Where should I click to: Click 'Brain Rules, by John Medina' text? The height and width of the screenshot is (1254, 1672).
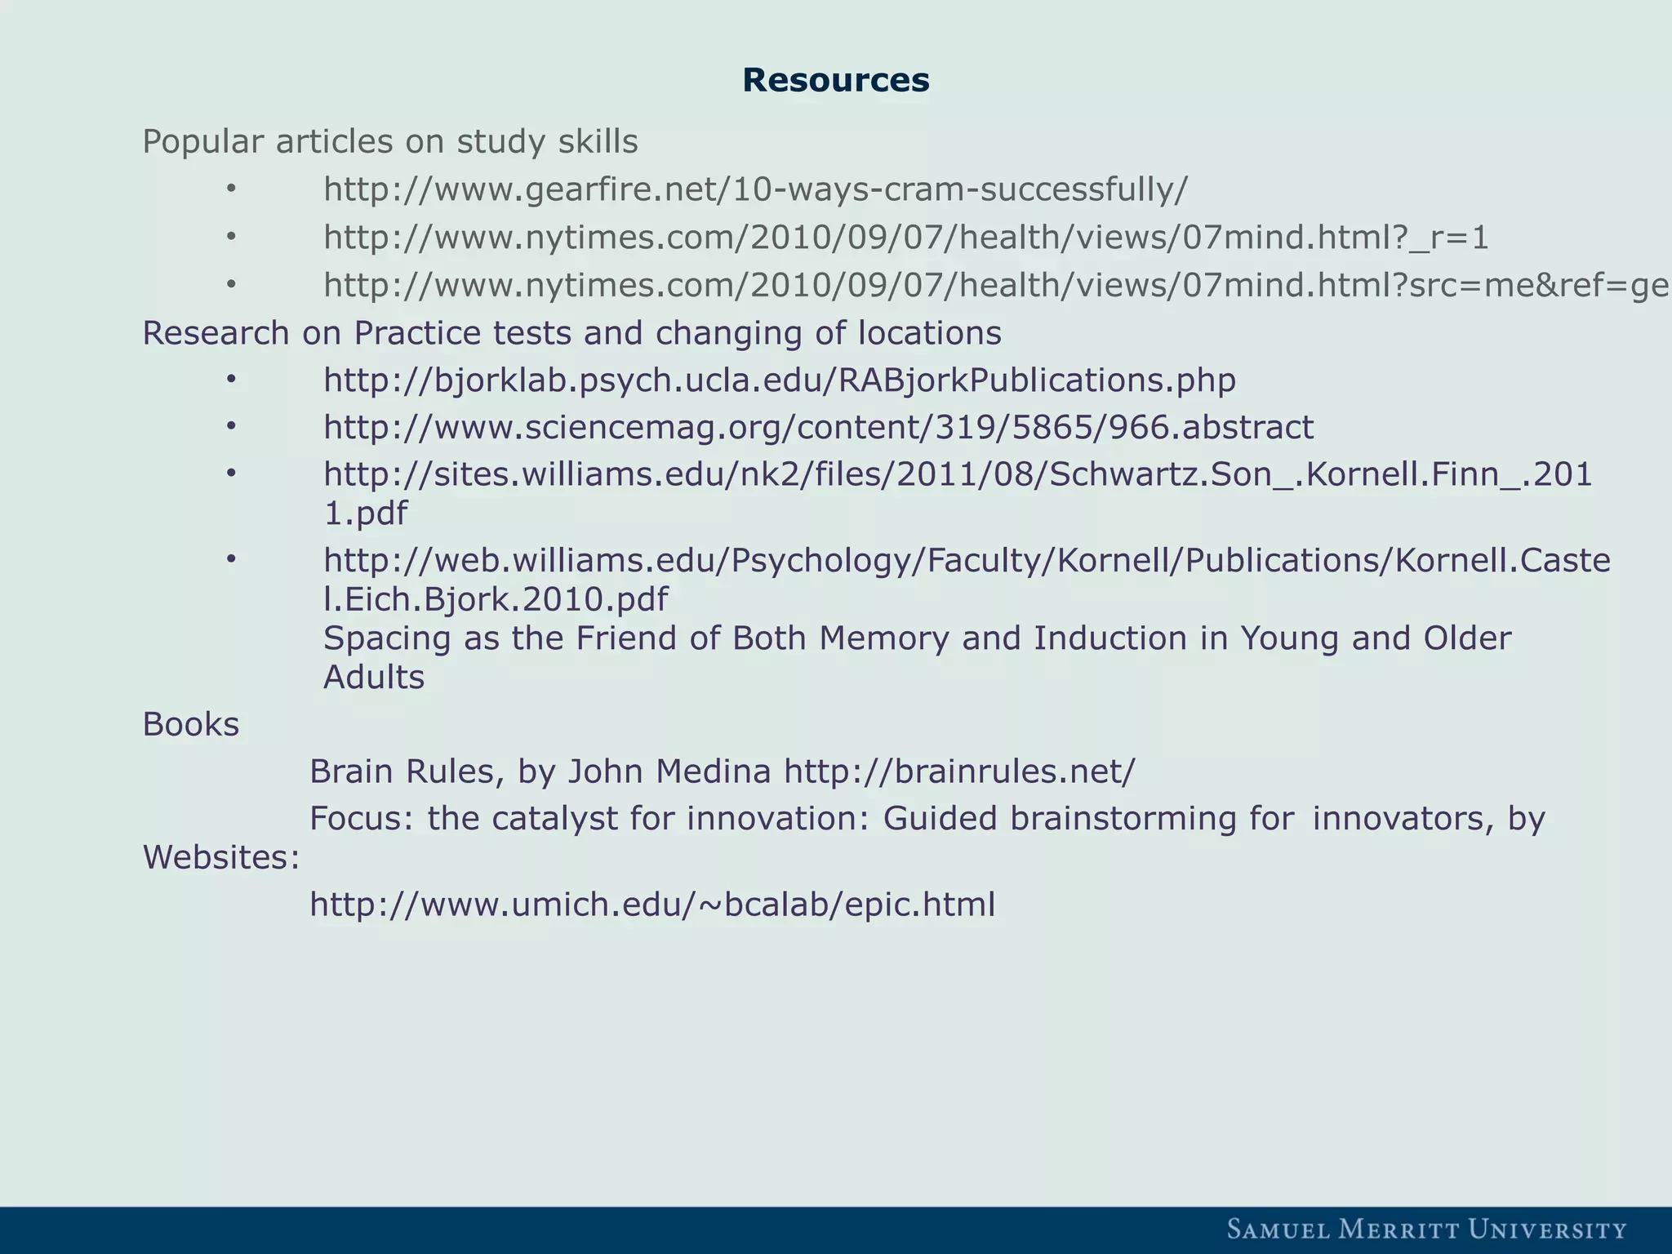tap(540, 772)
